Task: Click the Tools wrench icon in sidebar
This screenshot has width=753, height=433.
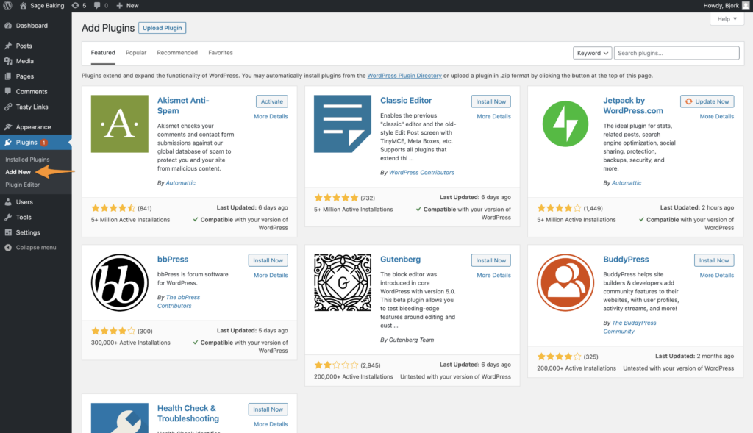Action: click(8, 217)
